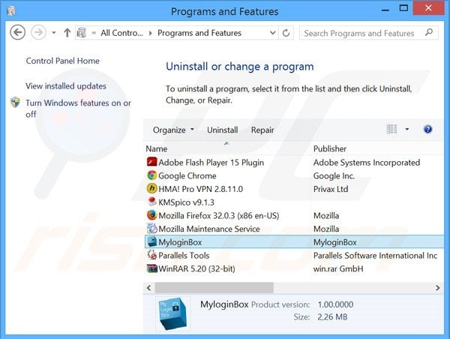The width and height of the screenshot is (450, 339).
Task: Click the Privax Ltd publisher cell
Action: coord(331,189)
